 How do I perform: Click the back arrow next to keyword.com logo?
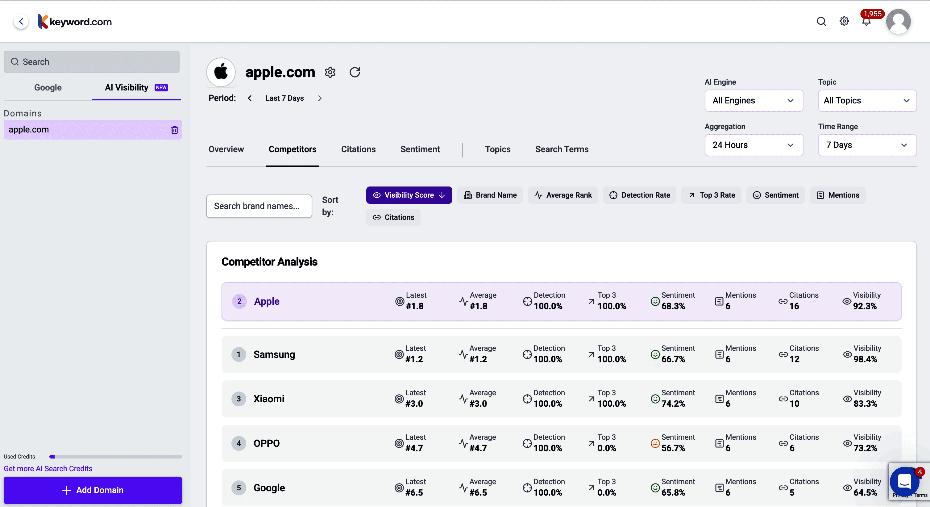21,22
